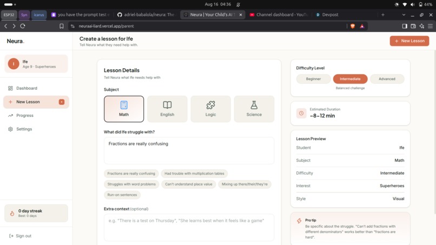Set difficulty to Intermediate
Image resolution: width=436 pixels, height=245 pixels.
point(350,79)
